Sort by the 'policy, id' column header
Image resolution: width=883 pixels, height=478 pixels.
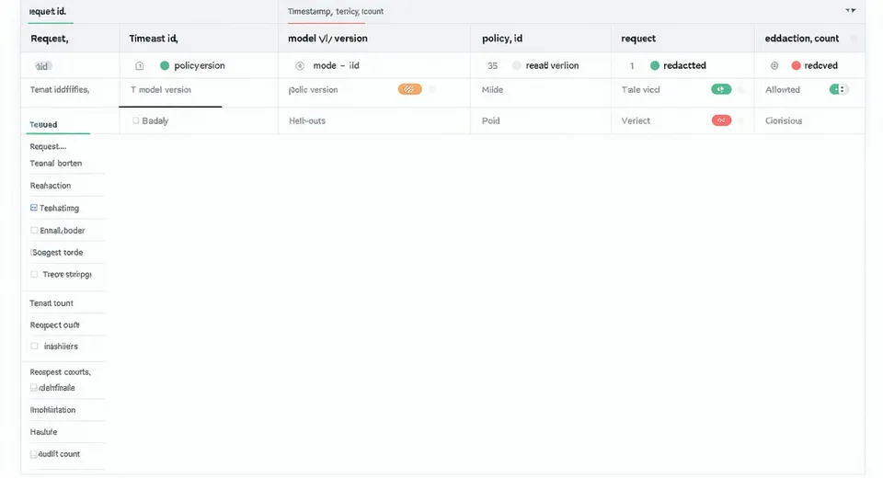pos(502,39)
